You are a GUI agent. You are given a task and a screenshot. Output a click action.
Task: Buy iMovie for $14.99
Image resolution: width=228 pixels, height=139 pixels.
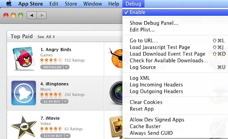point(52,136)
